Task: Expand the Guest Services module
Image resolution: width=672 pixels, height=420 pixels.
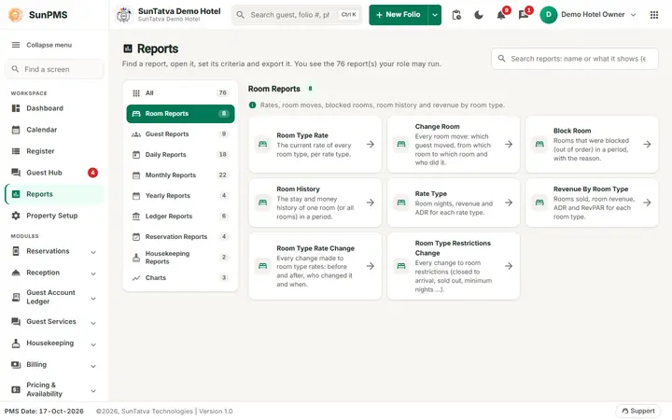Action: [x=54, y=321]
